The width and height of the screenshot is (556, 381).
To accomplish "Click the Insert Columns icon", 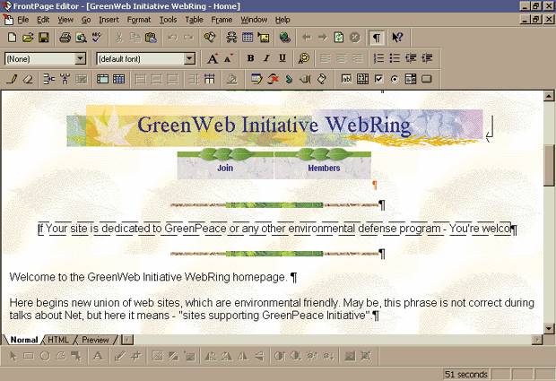I will click(x=65, y=79).
